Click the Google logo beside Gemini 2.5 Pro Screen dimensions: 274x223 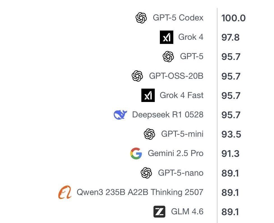tap(136, 154)
